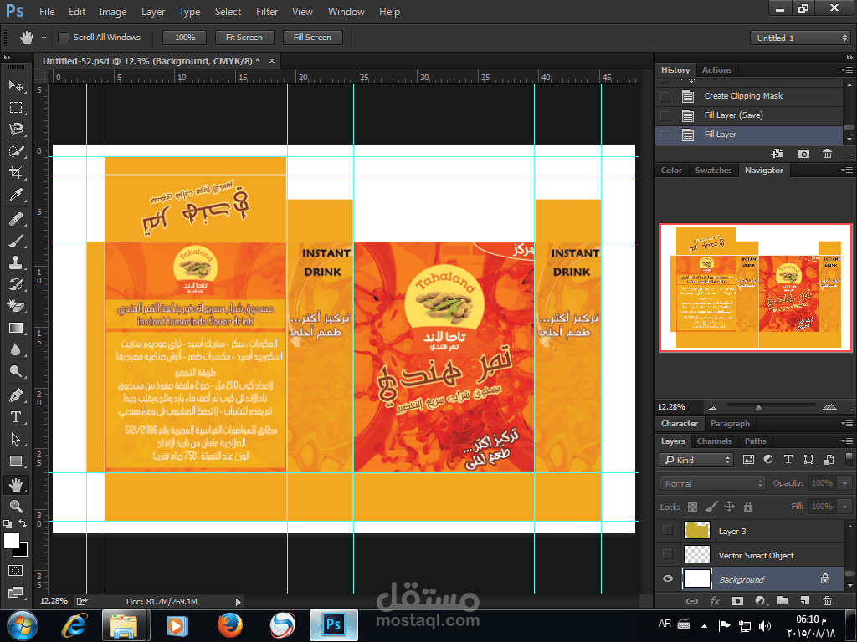Select the Type tool
This screenshot has width=857, height=642.
[x=16, y=417]
